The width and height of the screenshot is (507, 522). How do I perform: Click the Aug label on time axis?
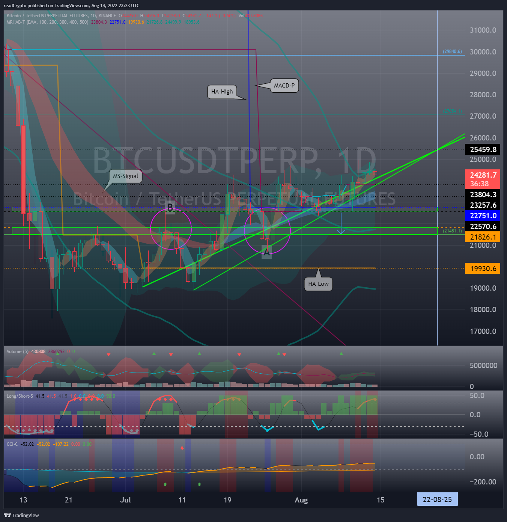(x=301, y=500)
